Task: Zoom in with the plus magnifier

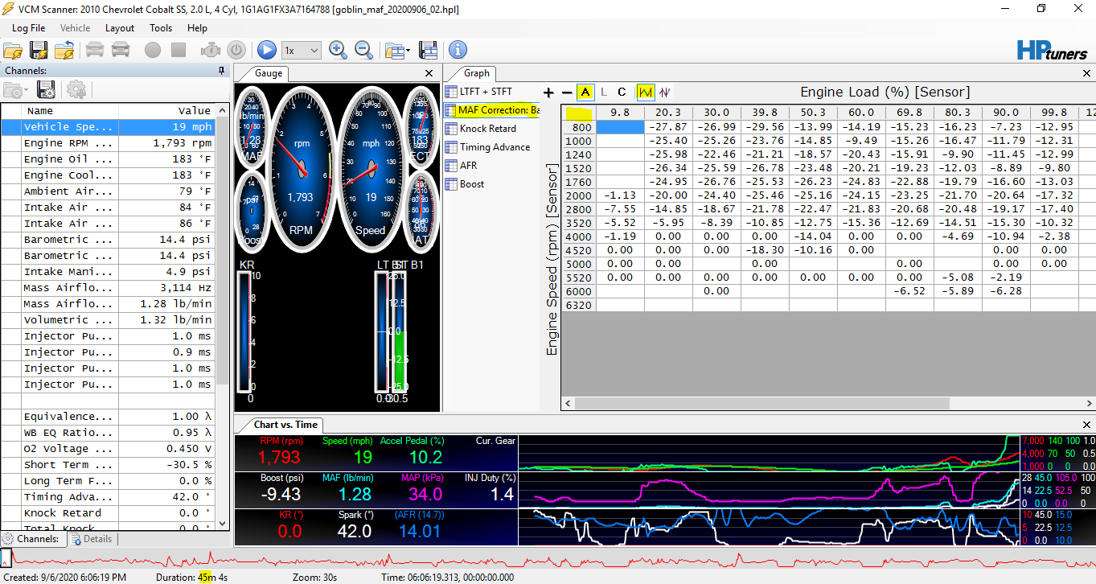Action: point(339,50)
